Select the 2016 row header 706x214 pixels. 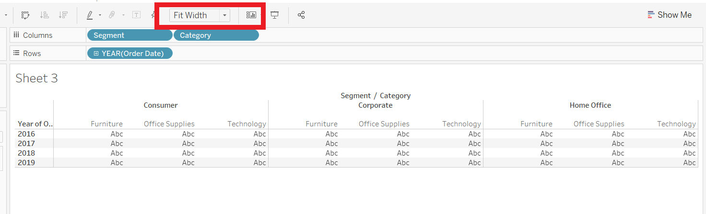pyautogui.click(x=26, y=134)
